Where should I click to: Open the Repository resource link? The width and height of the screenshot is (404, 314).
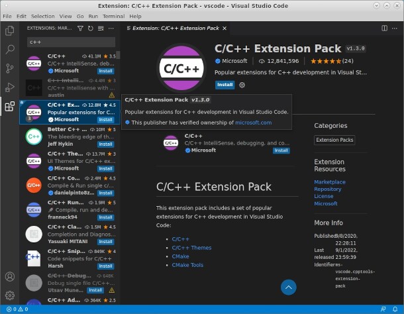point(327,189)
